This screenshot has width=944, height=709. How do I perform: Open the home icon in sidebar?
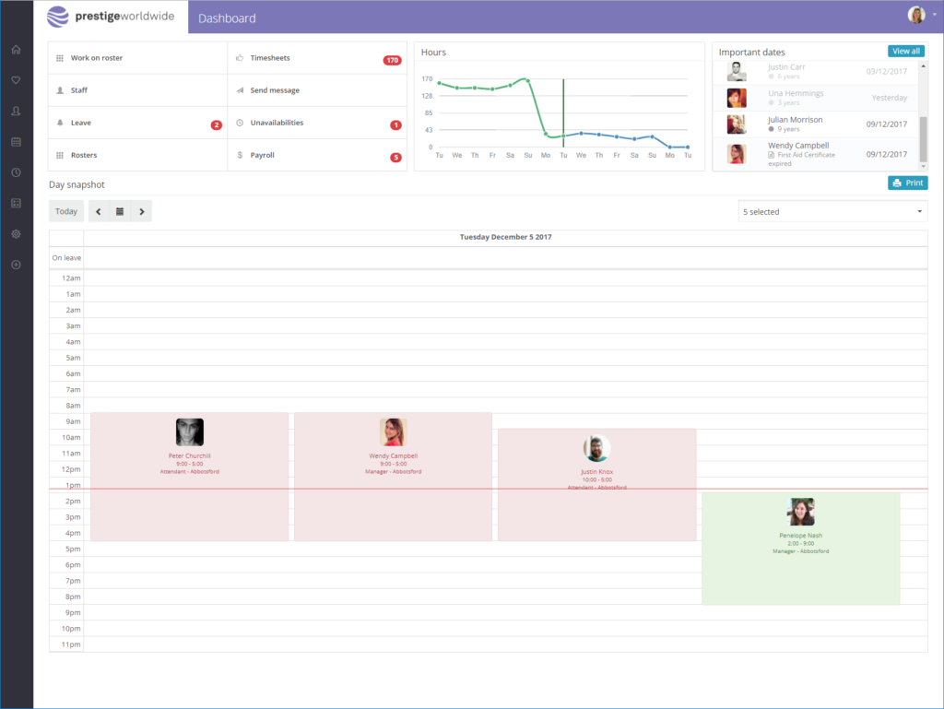(x=17, y=50)
